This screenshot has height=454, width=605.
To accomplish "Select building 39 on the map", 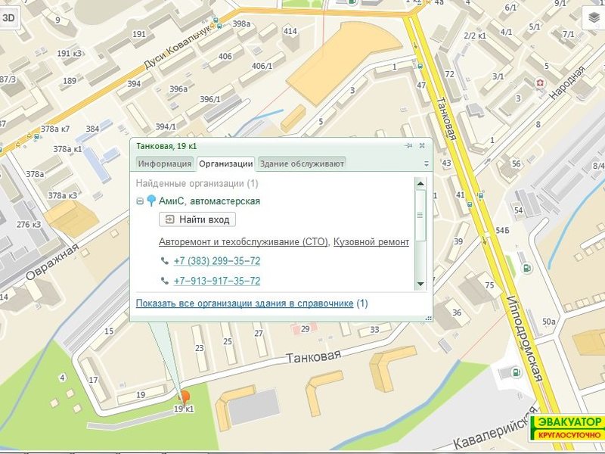I will pos(458,241).
